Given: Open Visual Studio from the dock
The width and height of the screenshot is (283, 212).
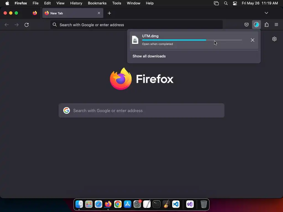Looking at the screenshot, I should 190,204.
